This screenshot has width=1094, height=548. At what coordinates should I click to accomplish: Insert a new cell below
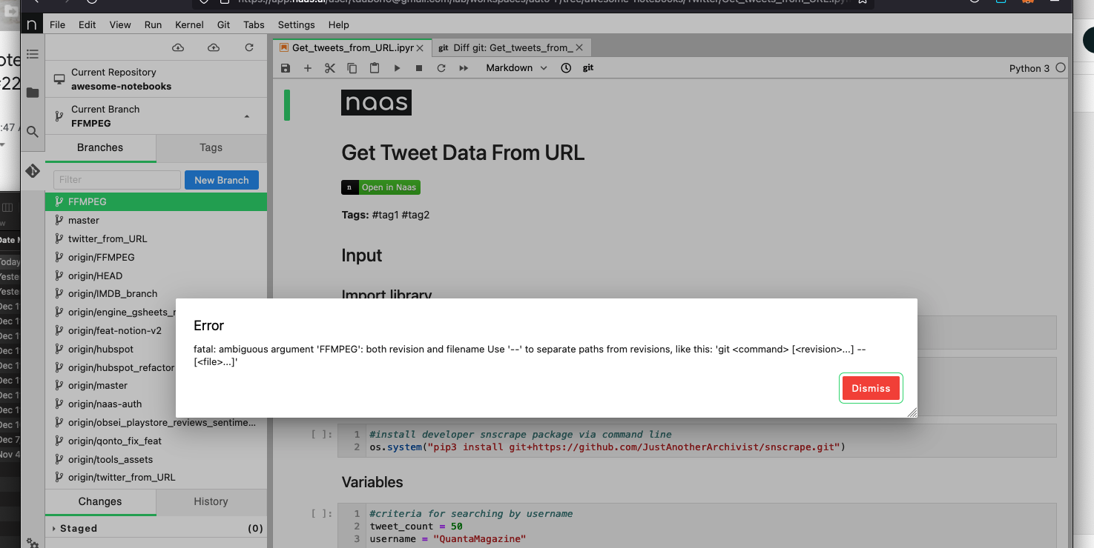307,67
